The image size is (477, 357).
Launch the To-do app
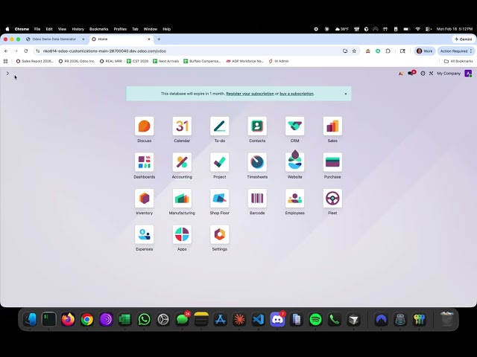[x=219, y=126]
